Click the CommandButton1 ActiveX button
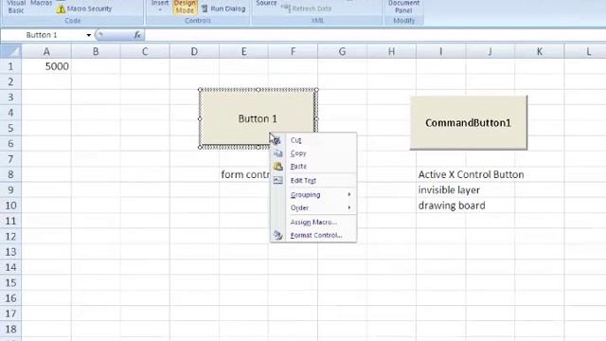 coord(469,122)
